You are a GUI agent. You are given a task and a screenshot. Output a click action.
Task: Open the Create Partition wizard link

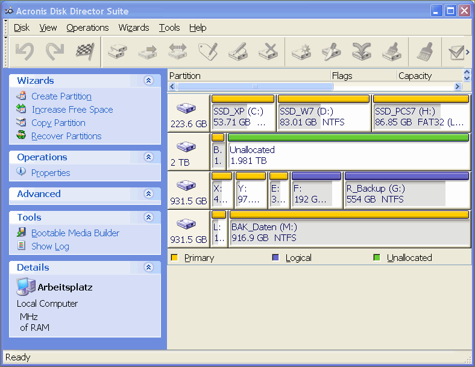(61, 96)
